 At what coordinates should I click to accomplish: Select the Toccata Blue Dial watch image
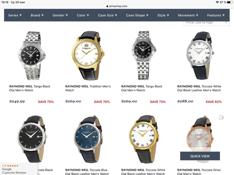[88, 139]
